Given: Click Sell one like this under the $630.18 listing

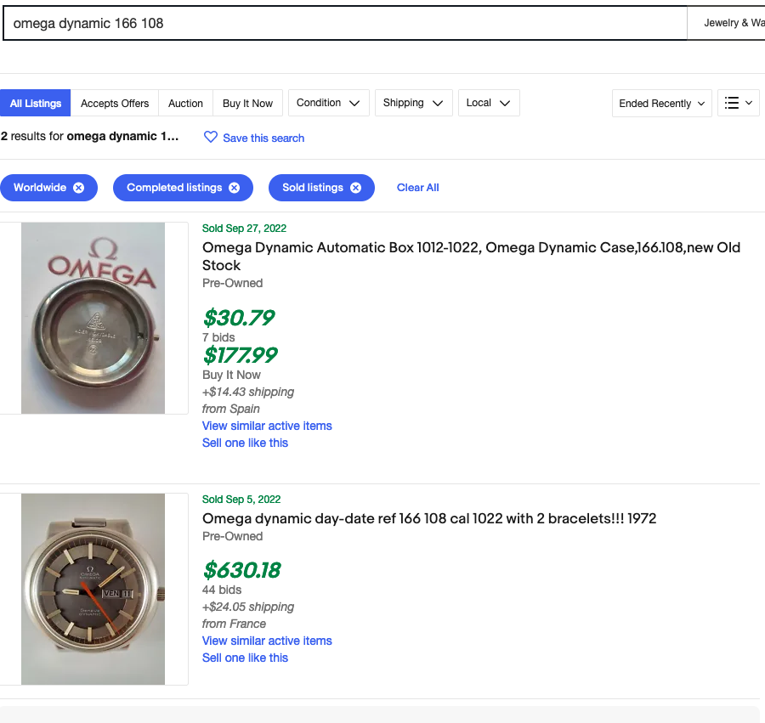Looking at the screenshot, I should 245,658.
